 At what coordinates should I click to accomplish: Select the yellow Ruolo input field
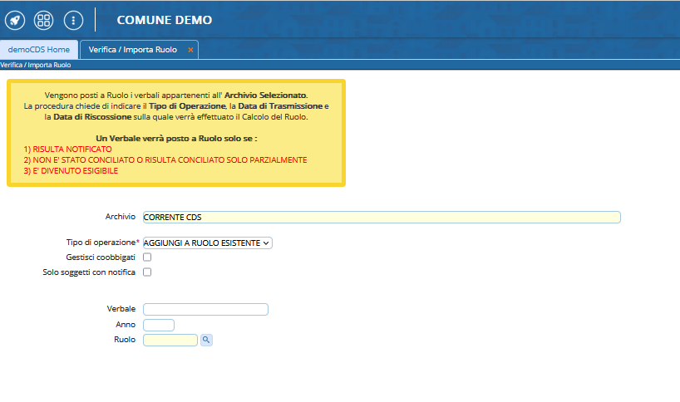[x=170, y=340]
